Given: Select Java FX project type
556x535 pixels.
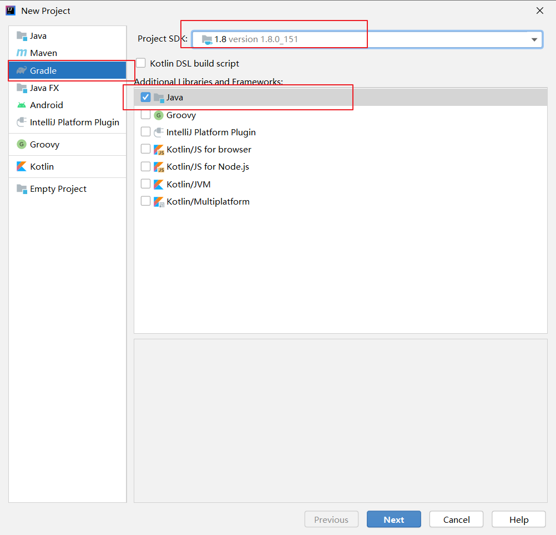Looking at the screenshot, I should coord(67,88).
